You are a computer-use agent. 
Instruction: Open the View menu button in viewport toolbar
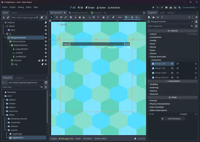[120, 17]
